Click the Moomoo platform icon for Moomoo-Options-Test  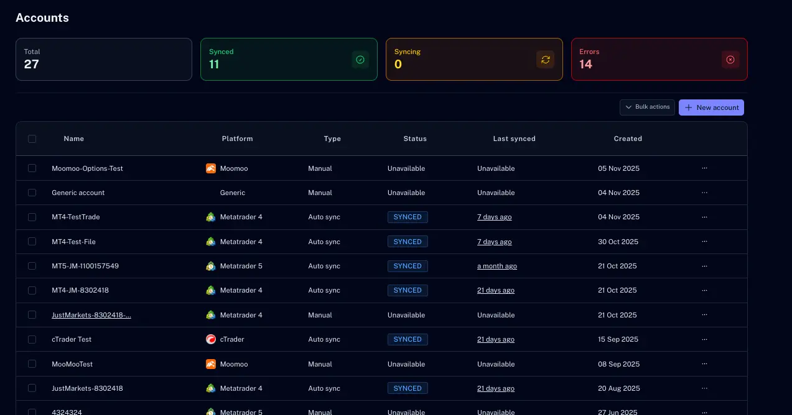tap(211, 168)
